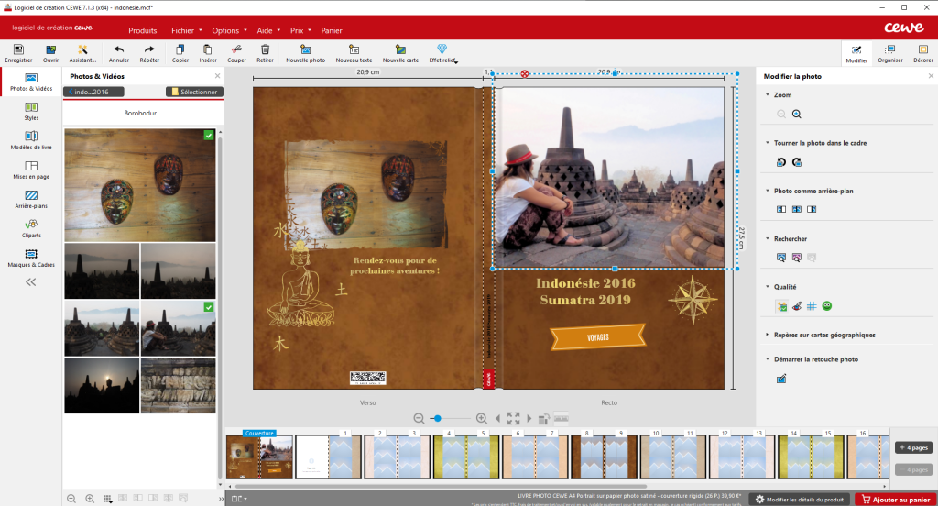Click the Nouvelle photo toolbar icon

click(305, 49)
